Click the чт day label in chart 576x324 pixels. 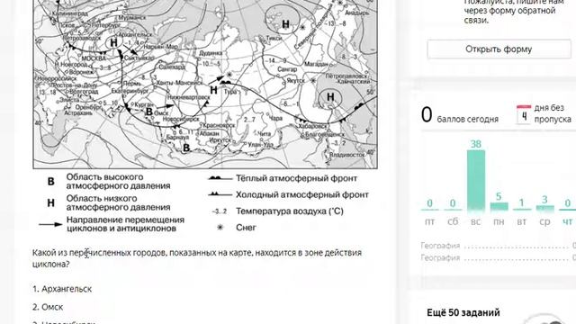568,222
